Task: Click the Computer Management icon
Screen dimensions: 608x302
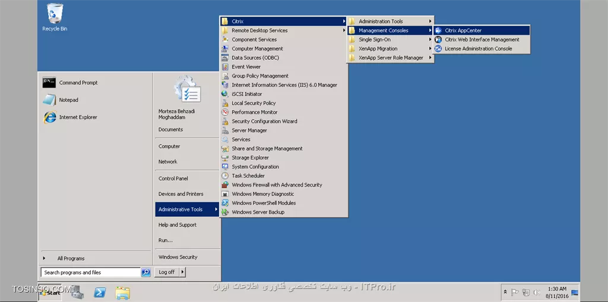Action: point(225,49)
